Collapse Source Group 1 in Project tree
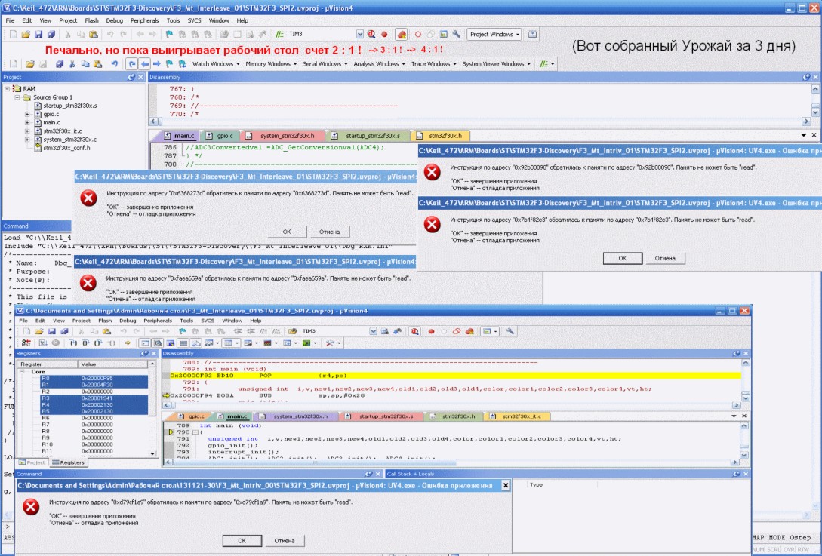The image size is (822, 556). (x=17, y=97)
